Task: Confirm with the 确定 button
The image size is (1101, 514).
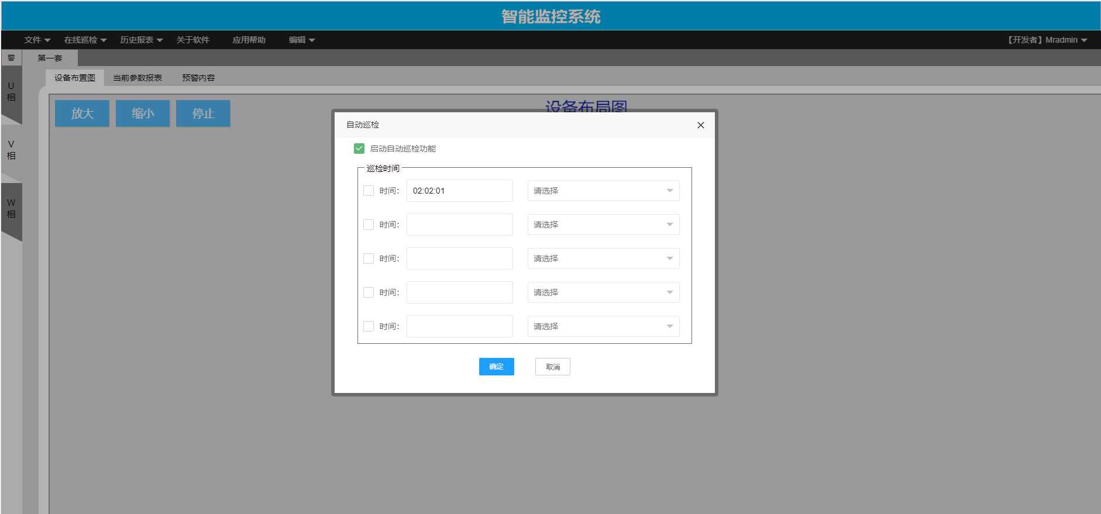Action: (496, 367)
